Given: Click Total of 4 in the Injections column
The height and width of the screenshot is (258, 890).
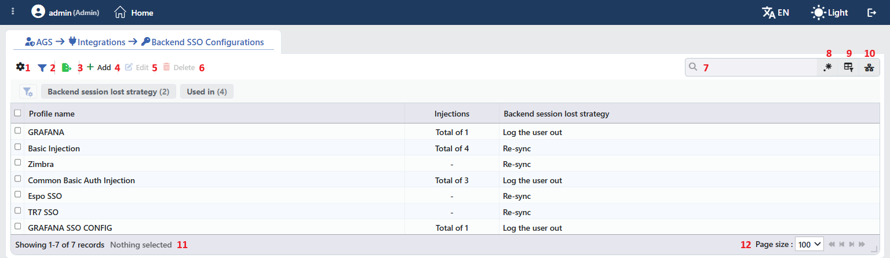Looking at the screenshot, I should coord(452,148).
